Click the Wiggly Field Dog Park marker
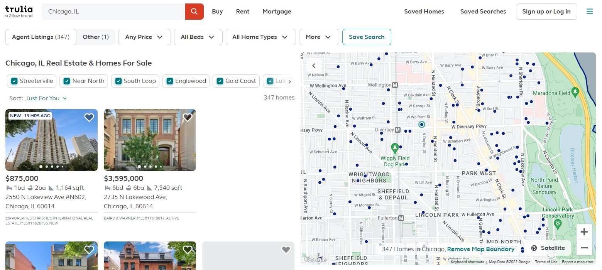 coord(394,148)
